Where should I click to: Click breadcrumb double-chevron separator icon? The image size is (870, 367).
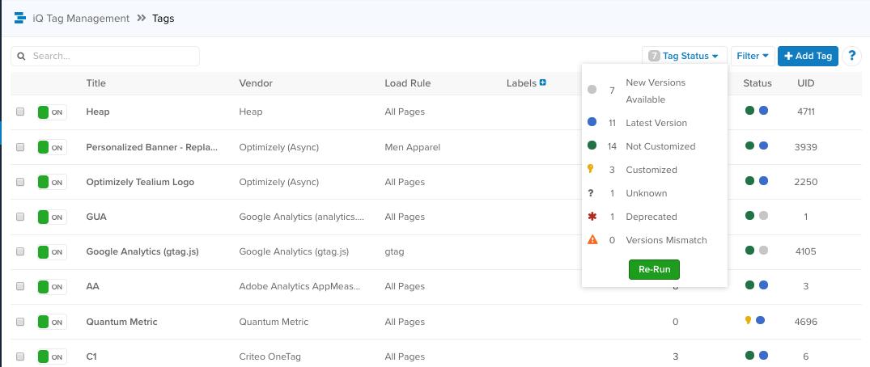141,19
